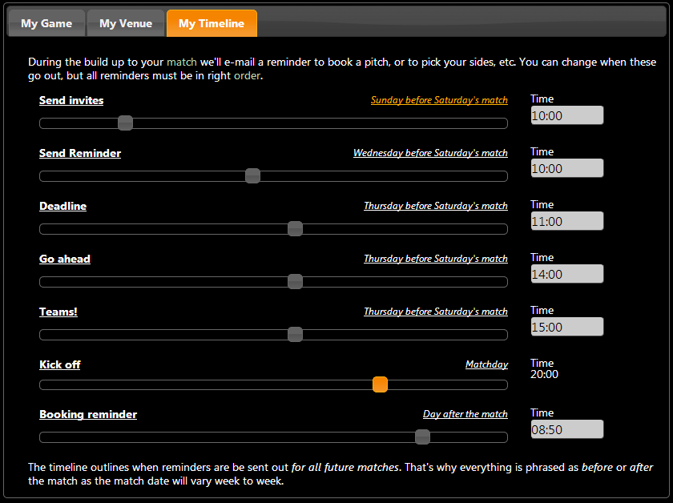This screenshot has width=673, height=503.
Task: Click the green word order in intro
Action: click(247, 76)
